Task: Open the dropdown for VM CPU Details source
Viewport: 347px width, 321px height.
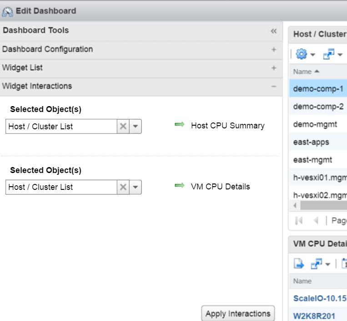Action: (x=136, y=187)
